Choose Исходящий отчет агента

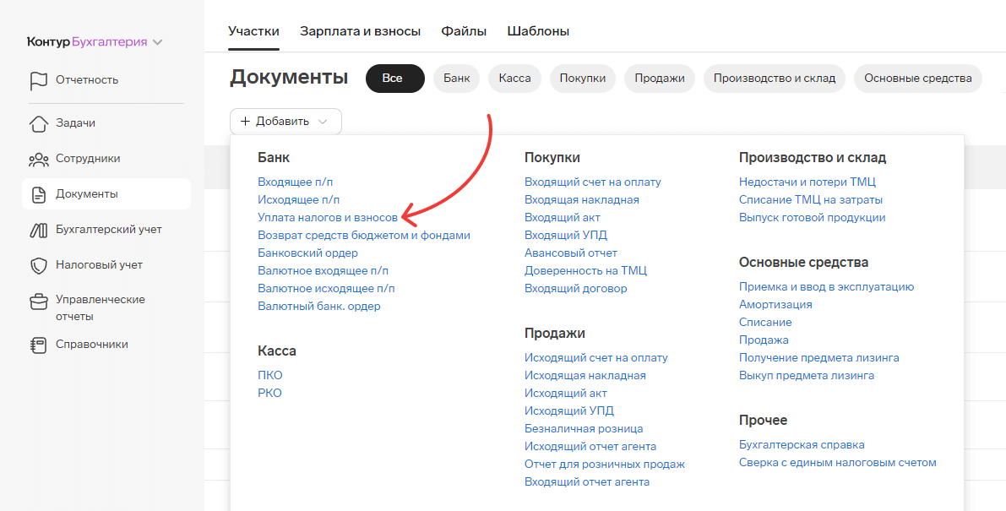click(590, 446)
